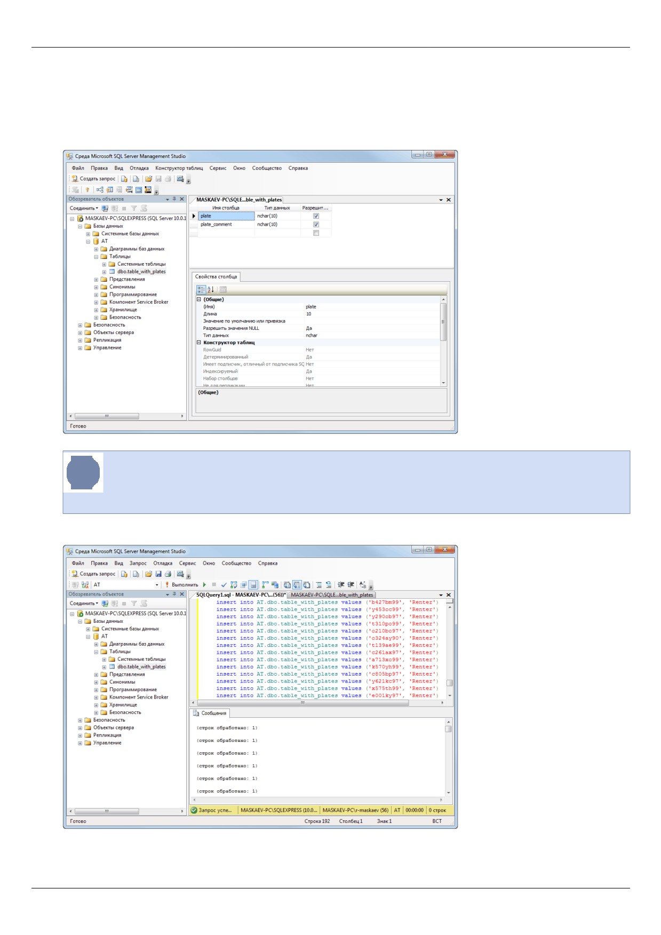Open Соединить dropdown in upper window object explorer

click(84, 208)
